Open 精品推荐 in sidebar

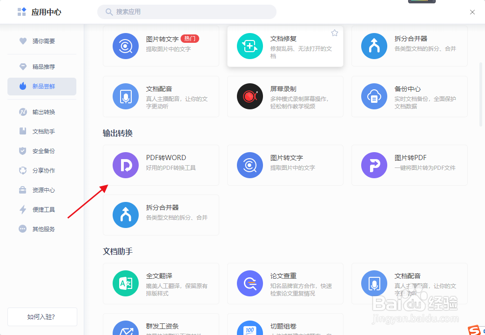pos(42,67)
